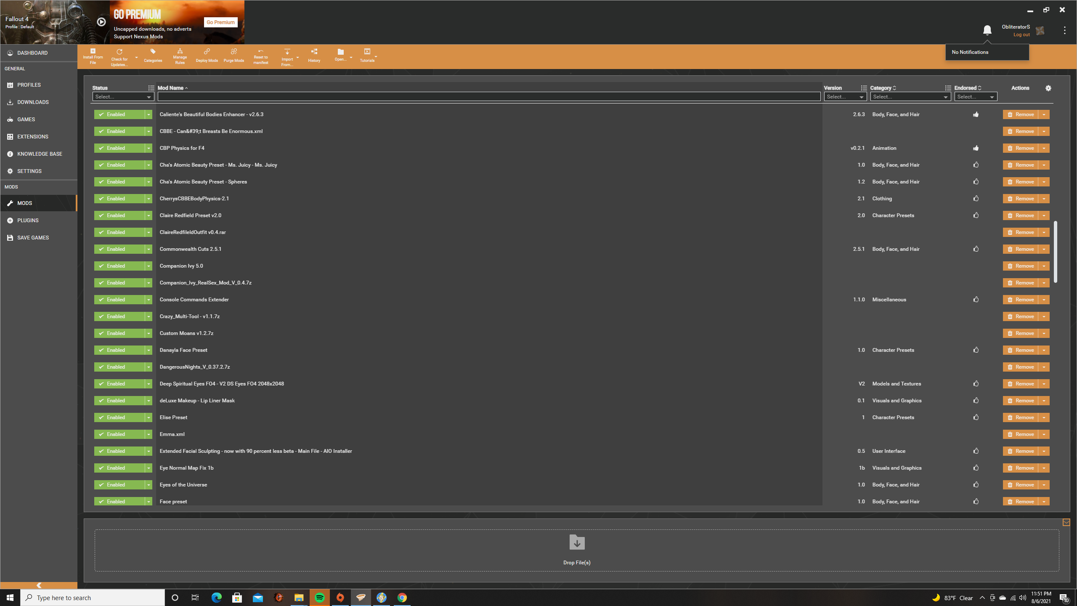Toggle endorsement for CBP Physics for F4
Screen dimensions: 1077x606
click(x=976, y=148)
